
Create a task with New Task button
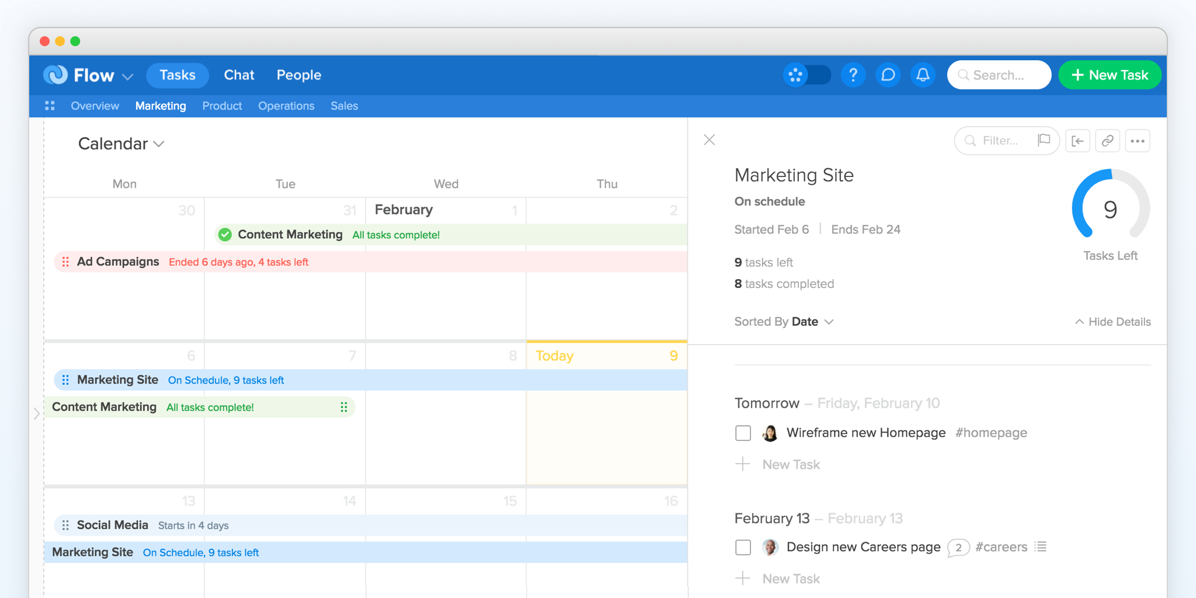pos(1110,75)
